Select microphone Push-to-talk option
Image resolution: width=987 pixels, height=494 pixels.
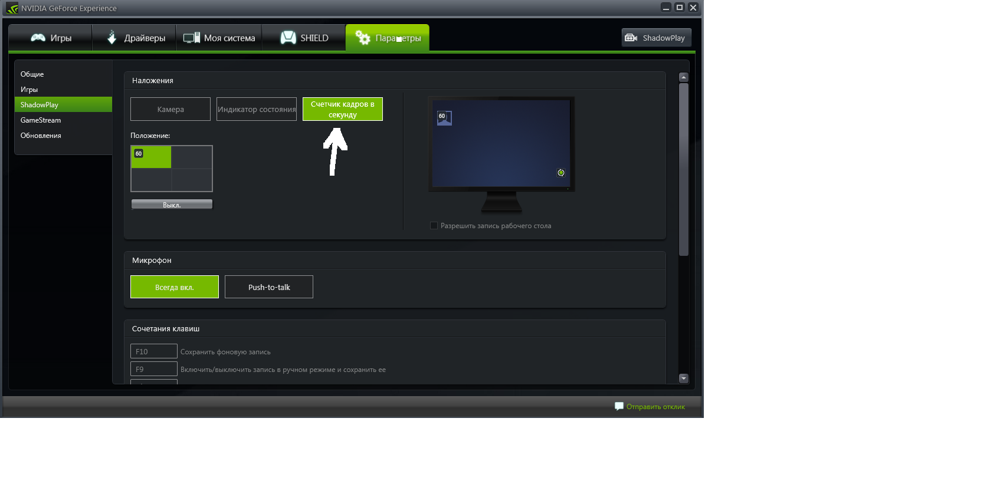pos(269,287)
